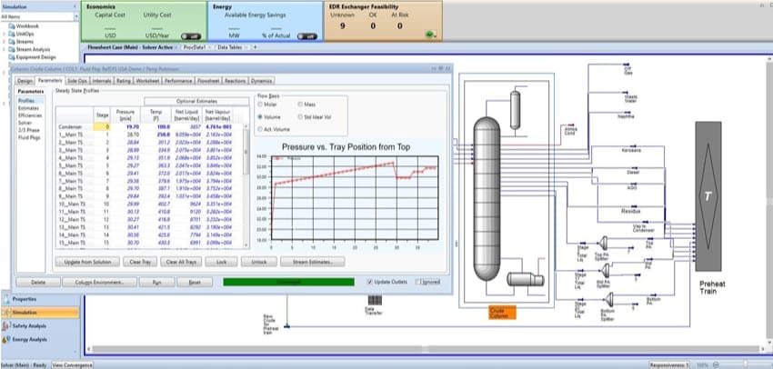Screen dimensions: 773x369
Task: Expand the Streams tree node
Action: [4, 41]
